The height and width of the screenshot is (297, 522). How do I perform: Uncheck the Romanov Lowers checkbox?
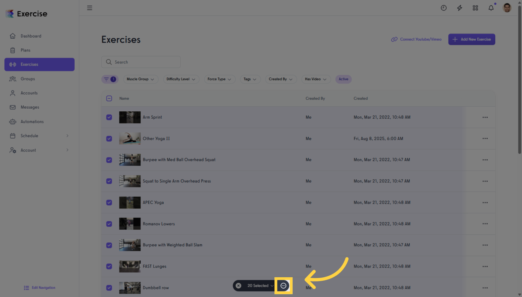click(109, 224)
